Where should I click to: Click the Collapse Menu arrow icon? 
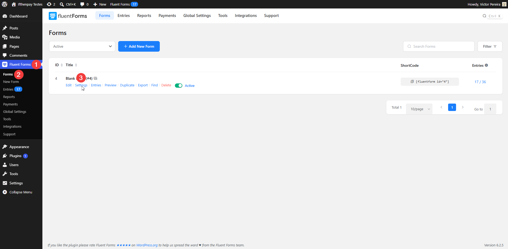(x=5, y=192)
